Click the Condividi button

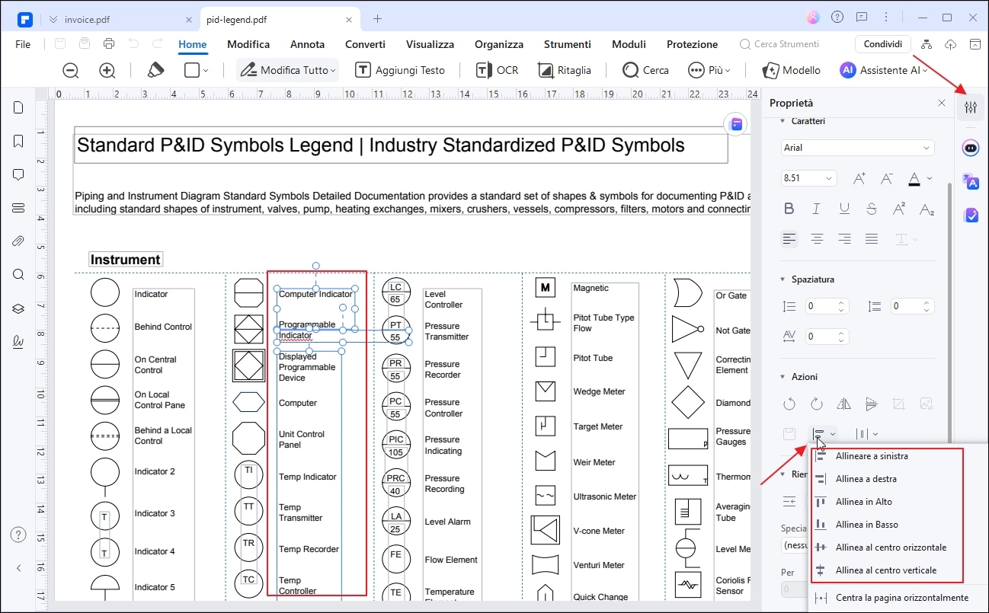pyautogui.click(x=883, y=44)
